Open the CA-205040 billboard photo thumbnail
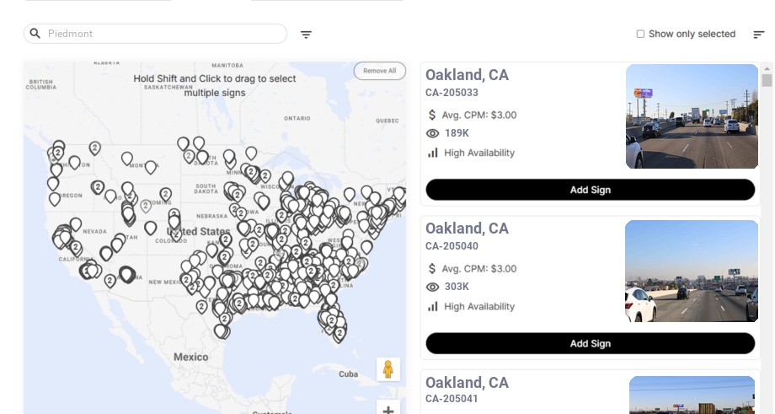 [x=692, y=271]
